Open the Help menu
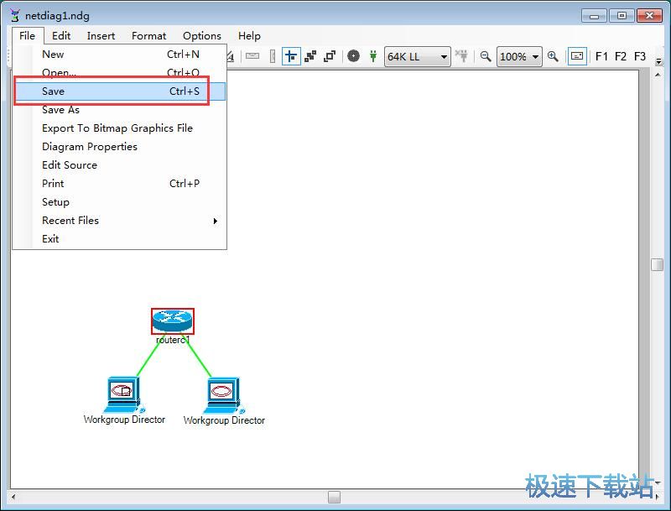The height and width of the screenshot is (511, 671). click(x=249, y=35)
